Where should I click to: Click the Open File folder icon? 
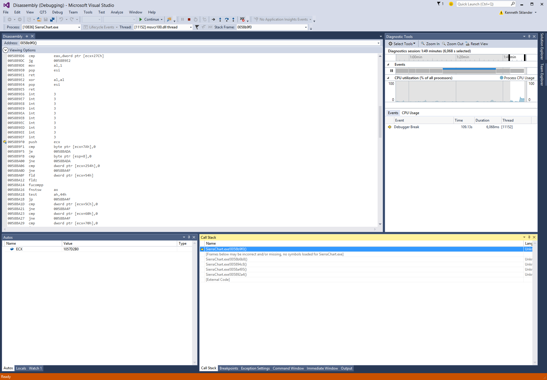click(x=39, y=19)
